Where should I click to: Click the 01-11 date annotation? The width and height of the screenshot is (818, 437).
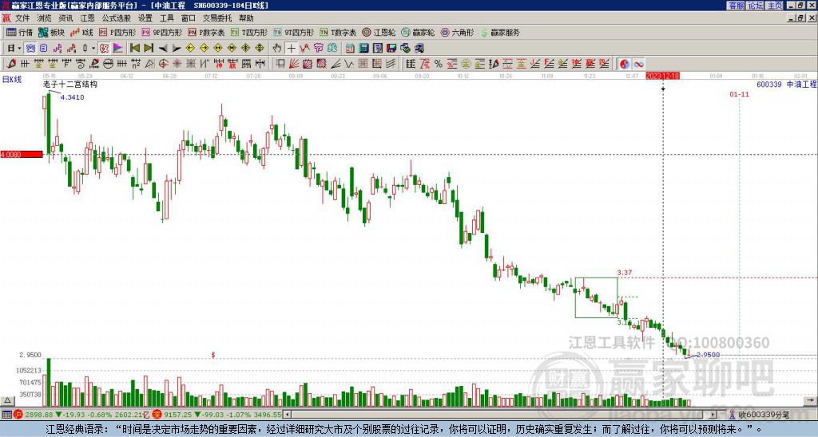(739, 94)
